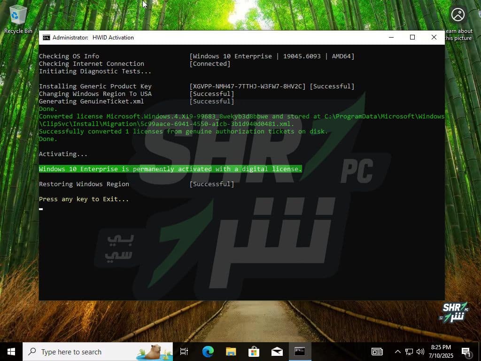Click 'Generating GenuineTicket.xml' line
481x361 pixels.
92,102
